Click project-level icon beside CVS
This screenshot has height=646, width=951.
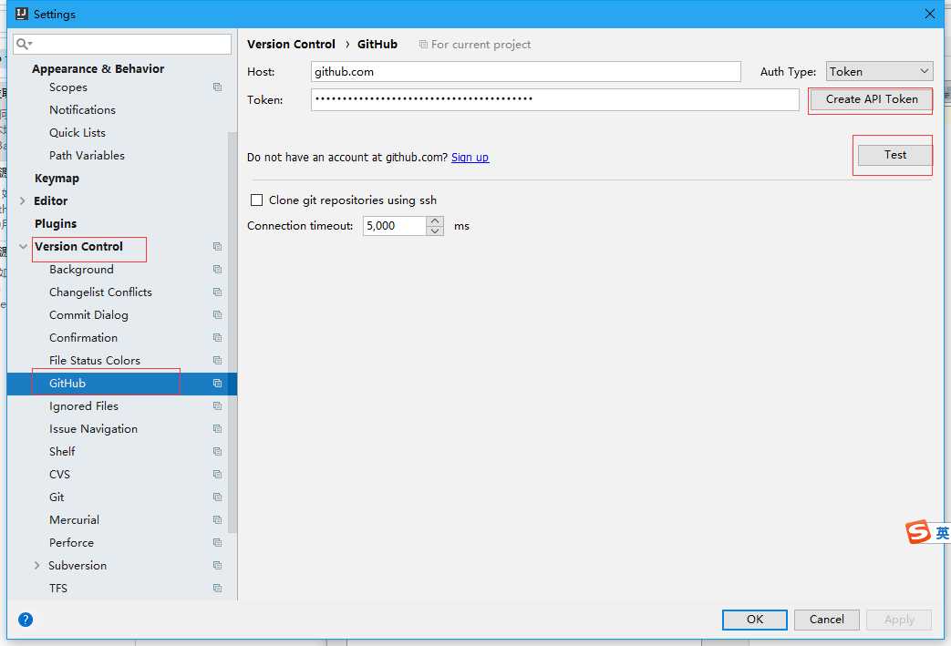pyautogui.click(x=217, y=475)
